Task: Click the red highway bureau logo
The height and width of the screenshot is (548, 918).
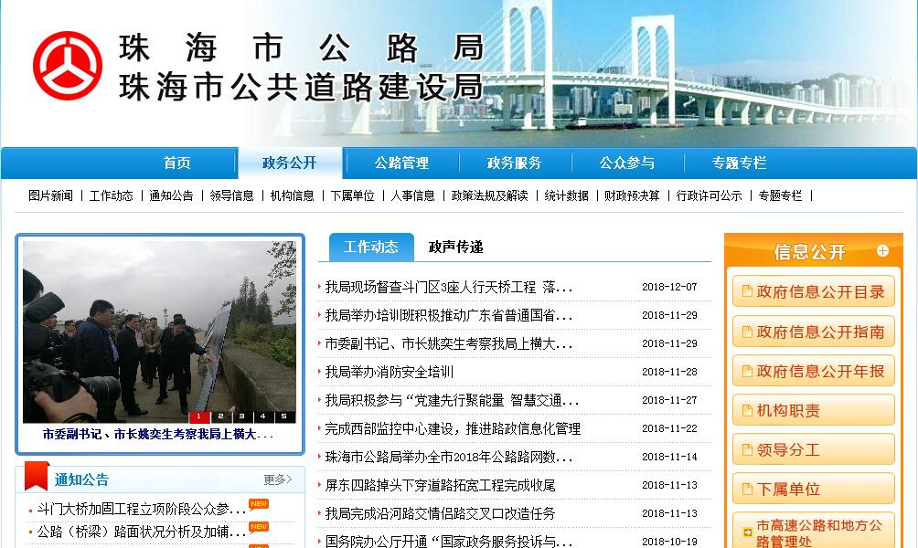Action: 68,66
